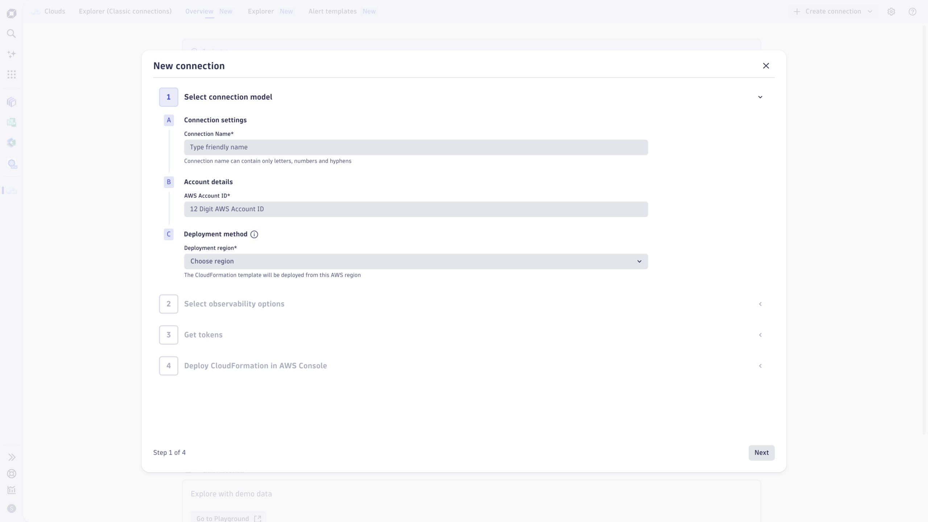Open the settings gear in the top bar
Image resolution: width=928 pixels, height=522 pixels.
coord(891,12)
